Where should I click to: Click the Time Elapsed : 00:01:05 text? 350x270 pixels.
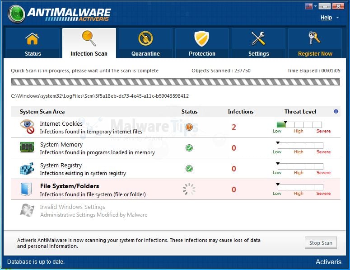(x=314, y=71)
